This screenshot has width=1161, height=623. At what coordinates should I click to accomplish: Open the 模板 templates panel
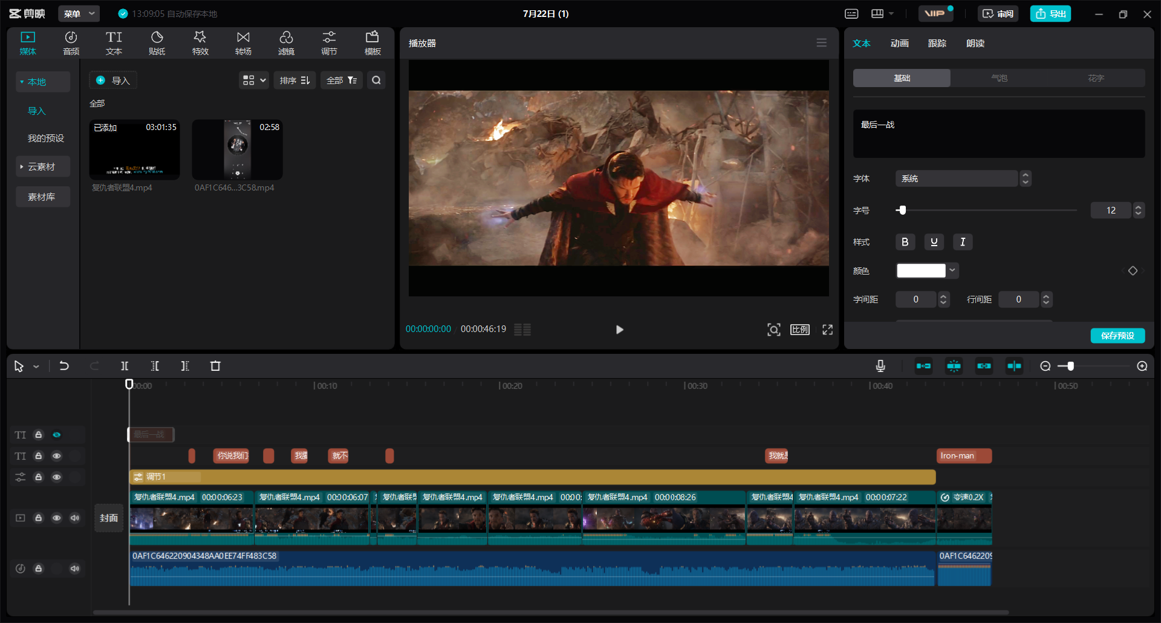pos(372,44)
